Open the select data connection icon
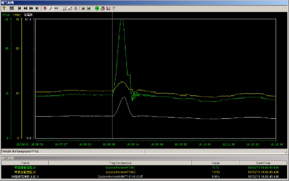This screenshot has height=181, width=289. pos(64,8)
